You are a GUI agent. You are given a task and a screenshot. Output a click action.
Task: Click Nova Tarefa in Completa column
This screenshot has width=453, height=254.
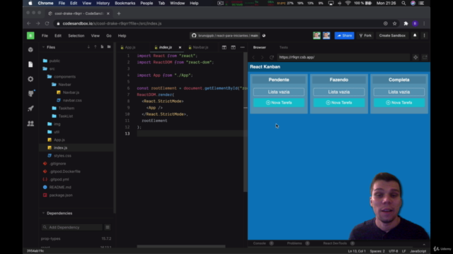399,102
